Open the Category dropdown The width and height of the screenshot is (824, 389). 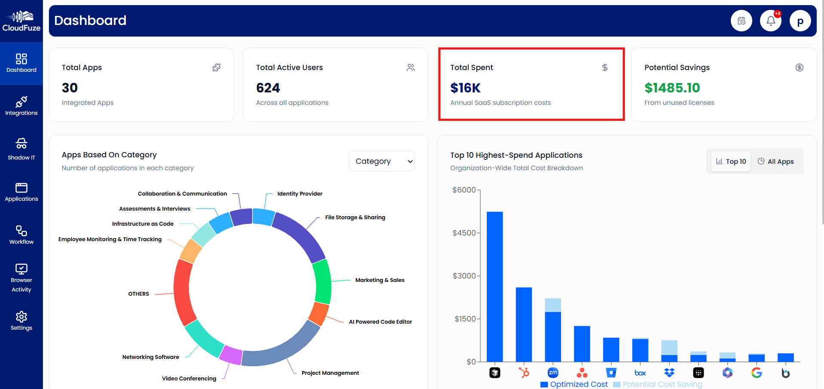coord(381,161)
